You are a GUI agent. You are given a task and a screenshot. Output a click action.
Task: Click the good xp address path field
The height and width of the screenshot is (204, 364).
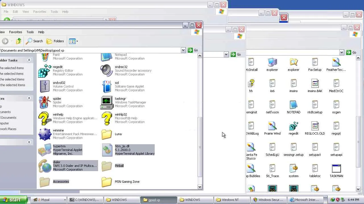click(x=90, y=50)
